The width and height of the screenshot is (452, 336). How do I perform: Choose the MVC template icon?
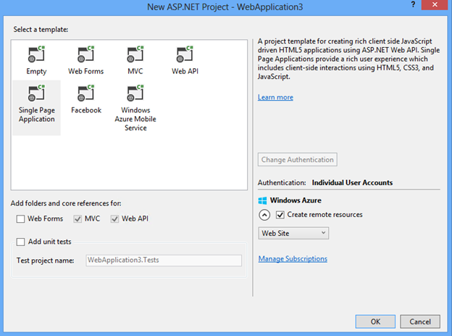click(x=135, y=54)
